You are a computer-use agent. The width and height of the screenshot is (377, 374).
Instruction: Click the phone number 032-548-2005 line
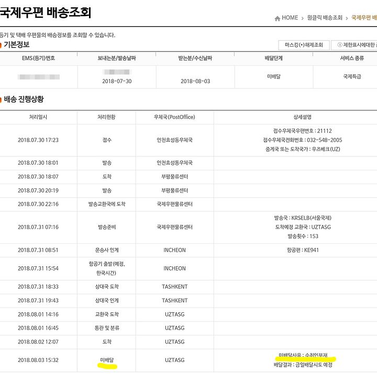[303, 140]
